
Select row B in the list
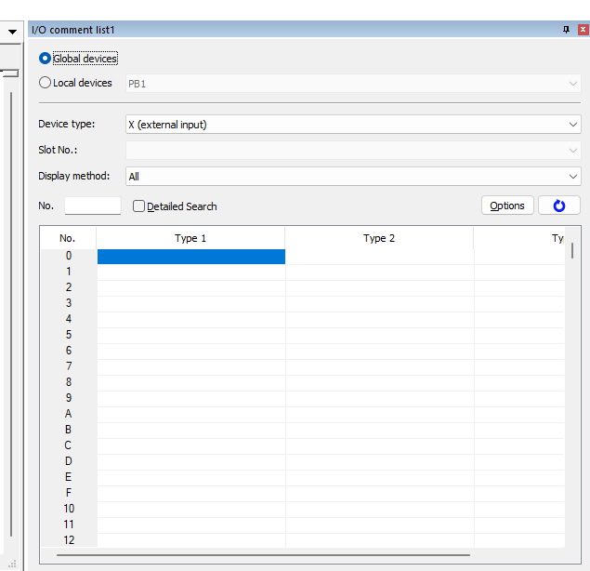point(69,430)
